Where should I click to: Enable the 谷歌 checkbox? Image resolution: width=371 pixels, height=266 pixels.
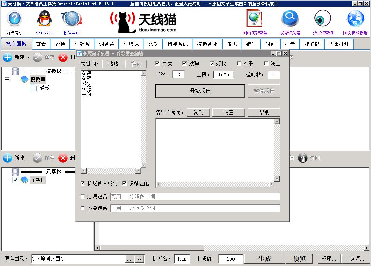pyautogui.click(x=239, y=63)
